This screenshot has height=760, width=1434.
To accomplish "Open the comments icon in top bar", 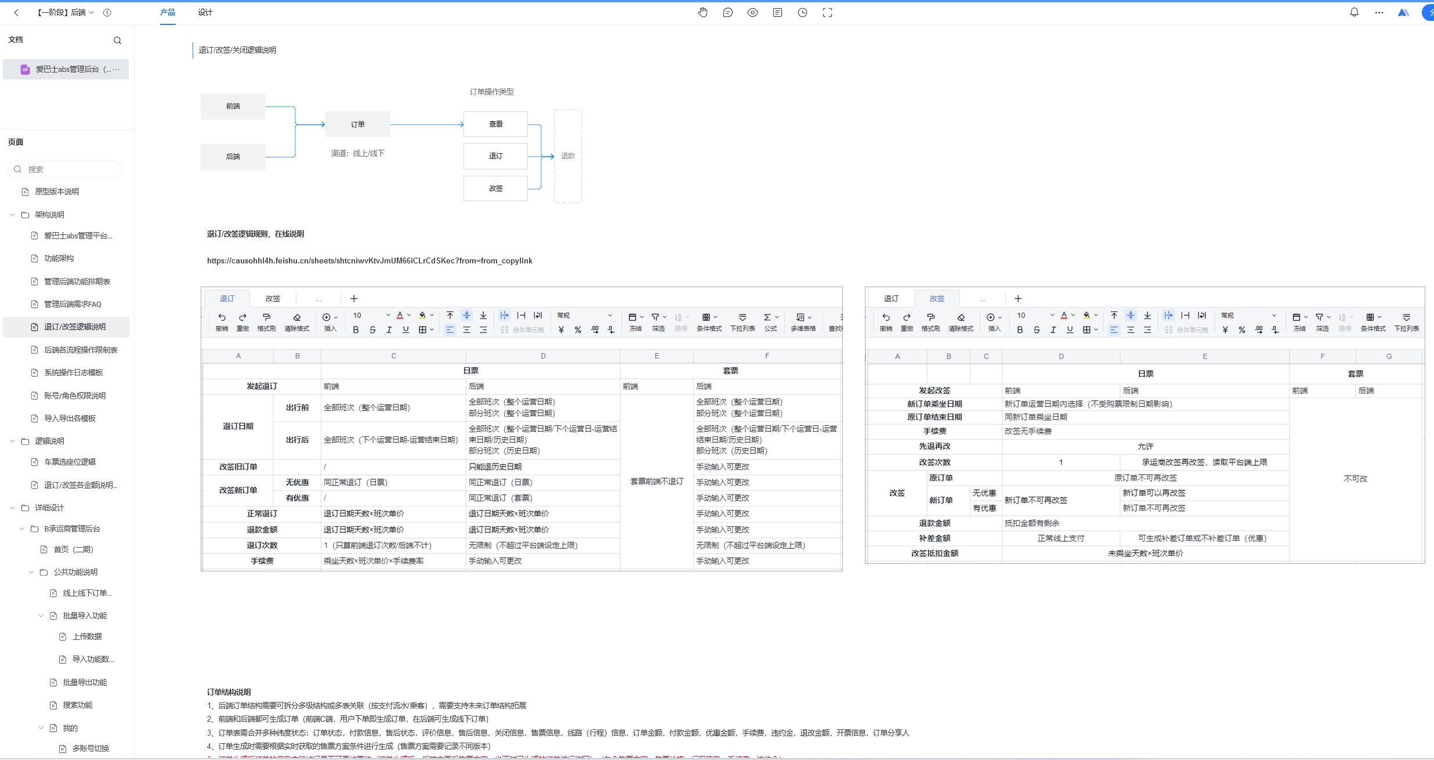I will [727, 12].
